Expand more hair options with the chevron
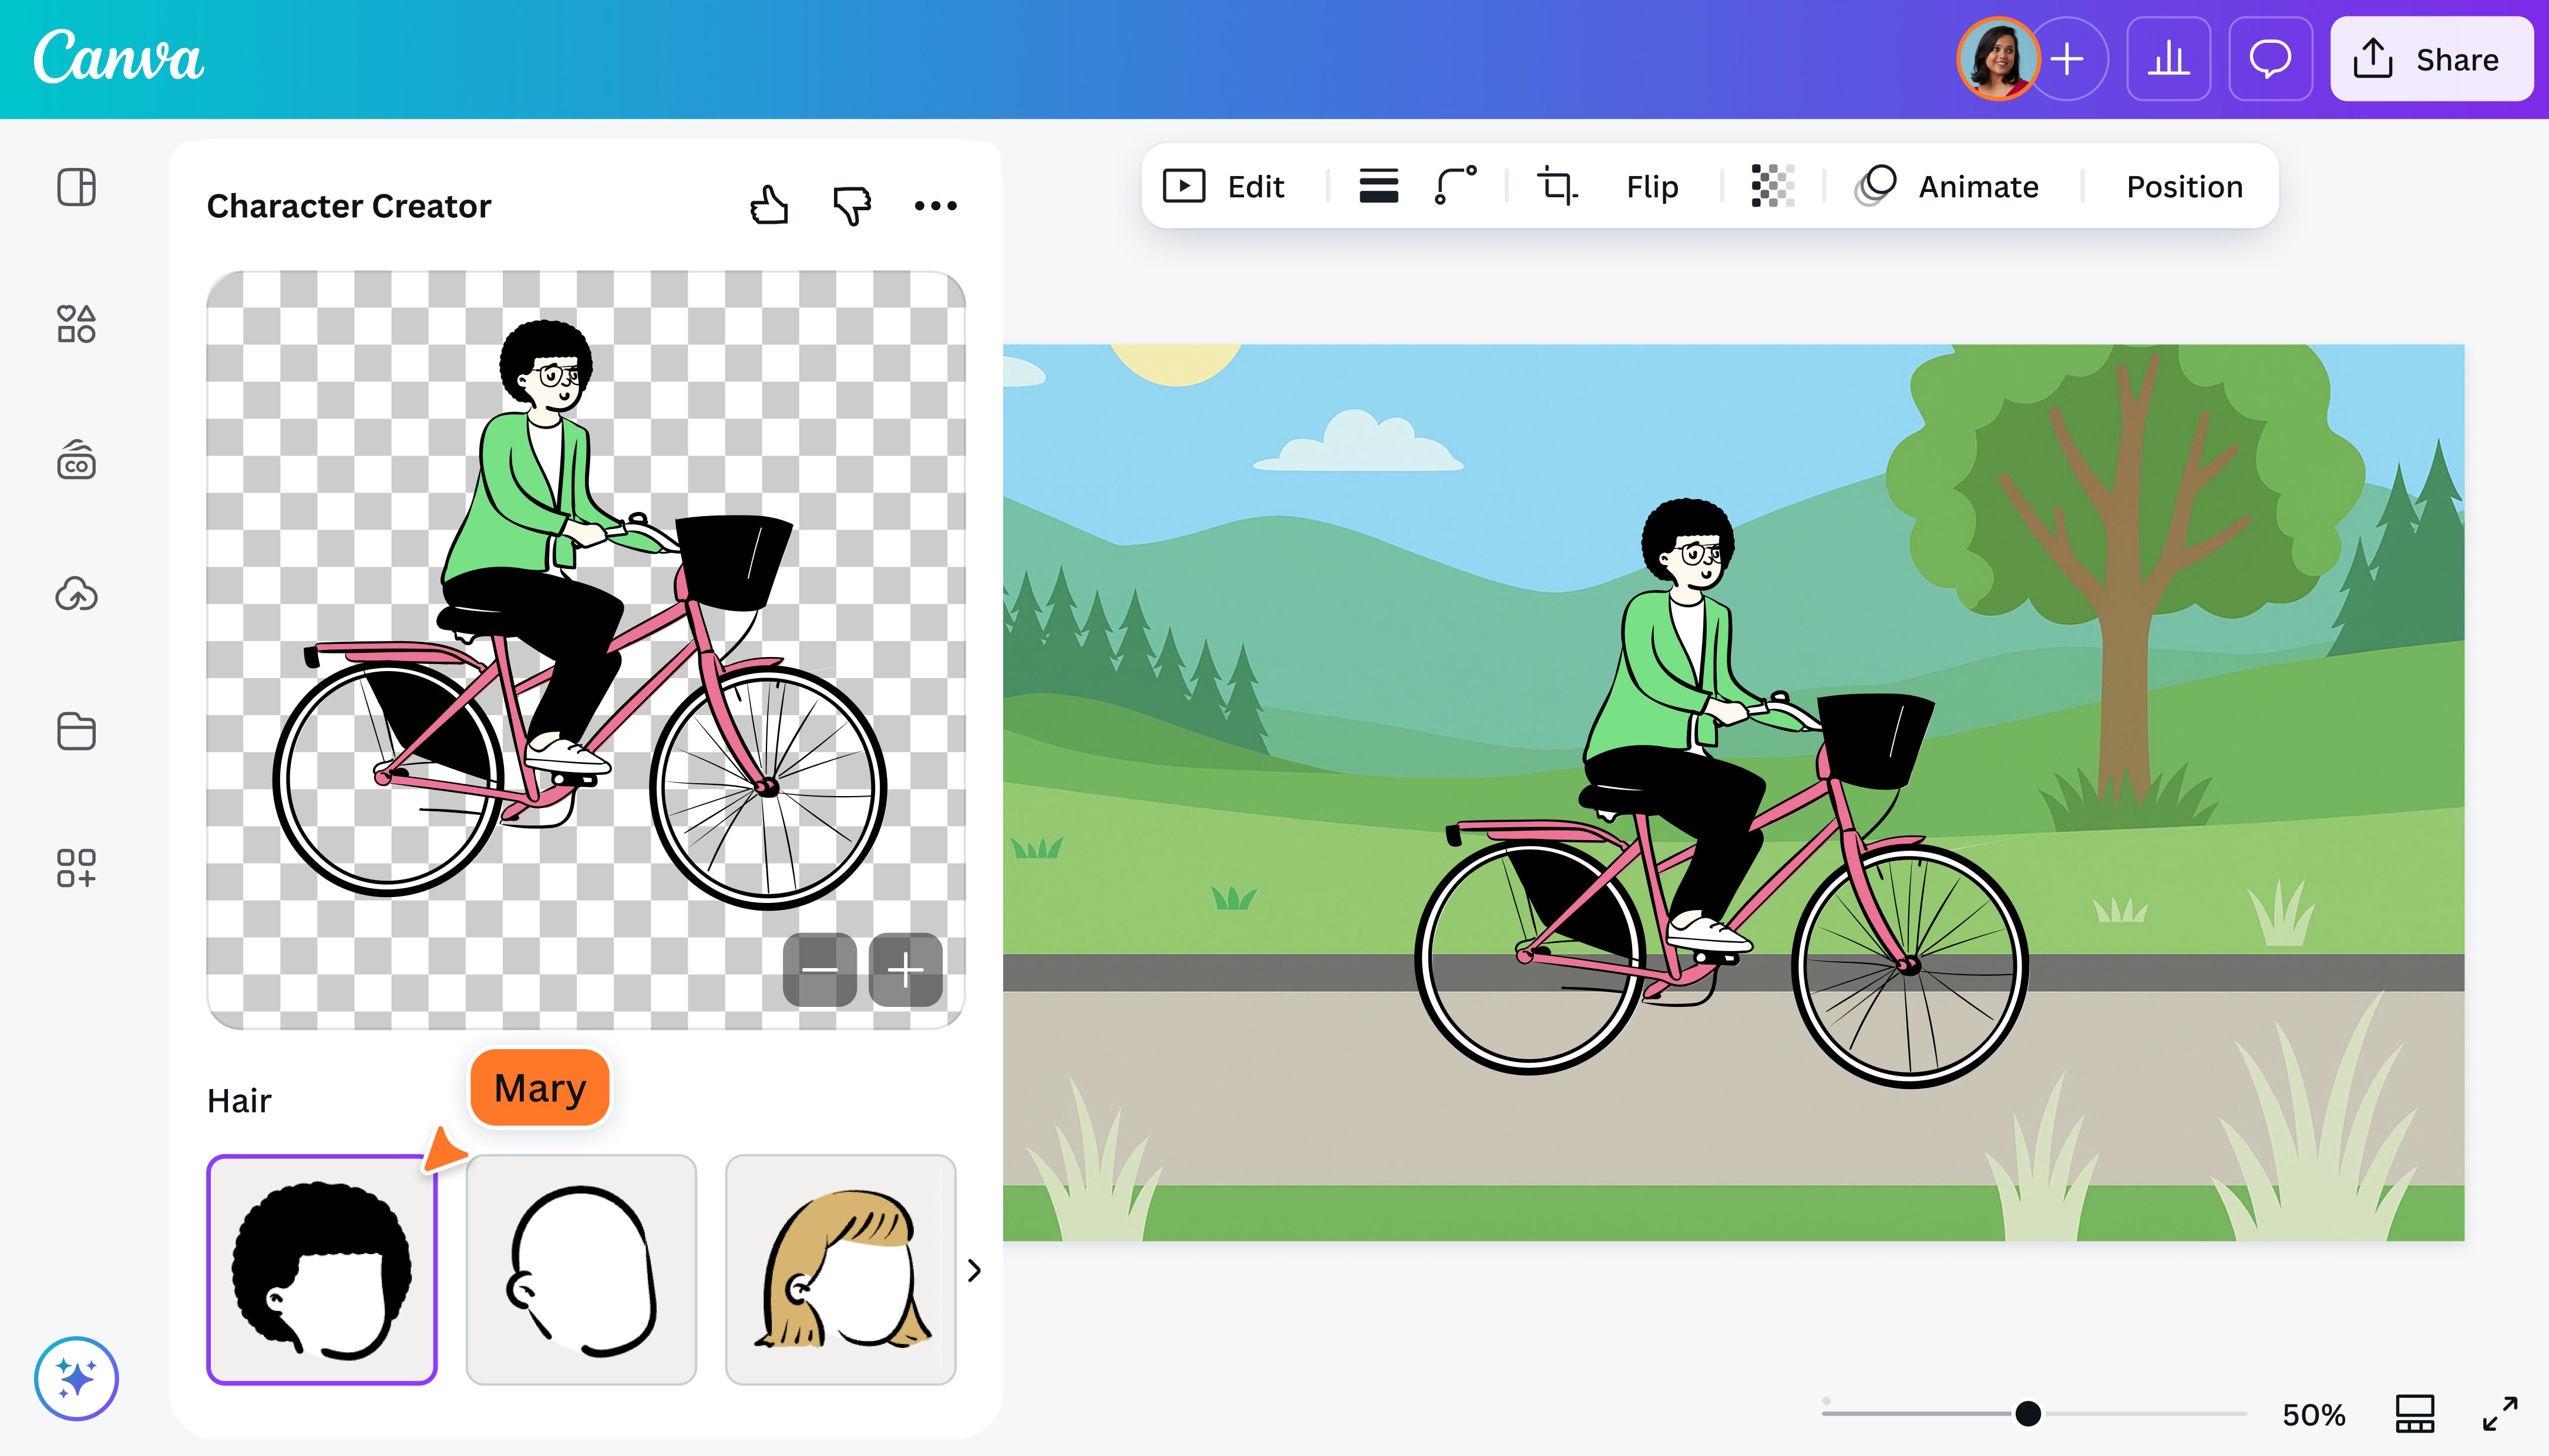This screenshot has height=1456, width=2549. pyautogui.click(x=973, y=1270)
